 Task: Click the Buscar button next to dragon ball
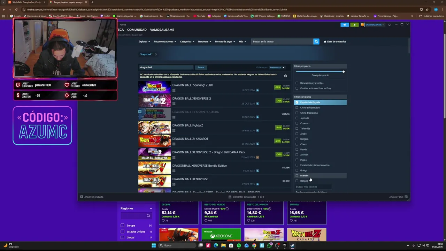(x=201, y=67)
